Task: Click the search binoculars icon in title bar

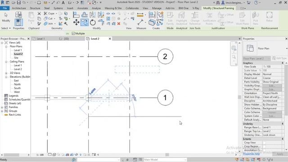Action: pos(218,3)
